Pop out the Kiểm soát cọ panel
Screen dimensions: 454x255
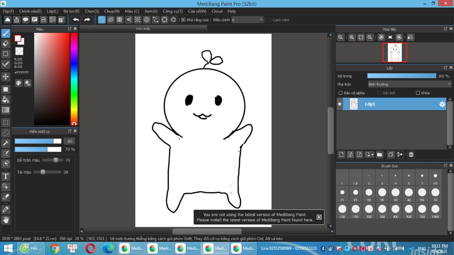point(70,131)
